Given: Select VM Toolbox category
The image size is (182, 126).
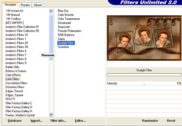Looking at the screenshot, I should pyautogui.click(x=13, y=19).
